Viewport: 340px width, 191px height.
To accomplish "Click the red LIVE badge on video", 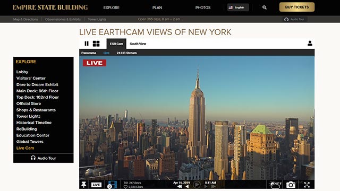I will pos(95,63).
